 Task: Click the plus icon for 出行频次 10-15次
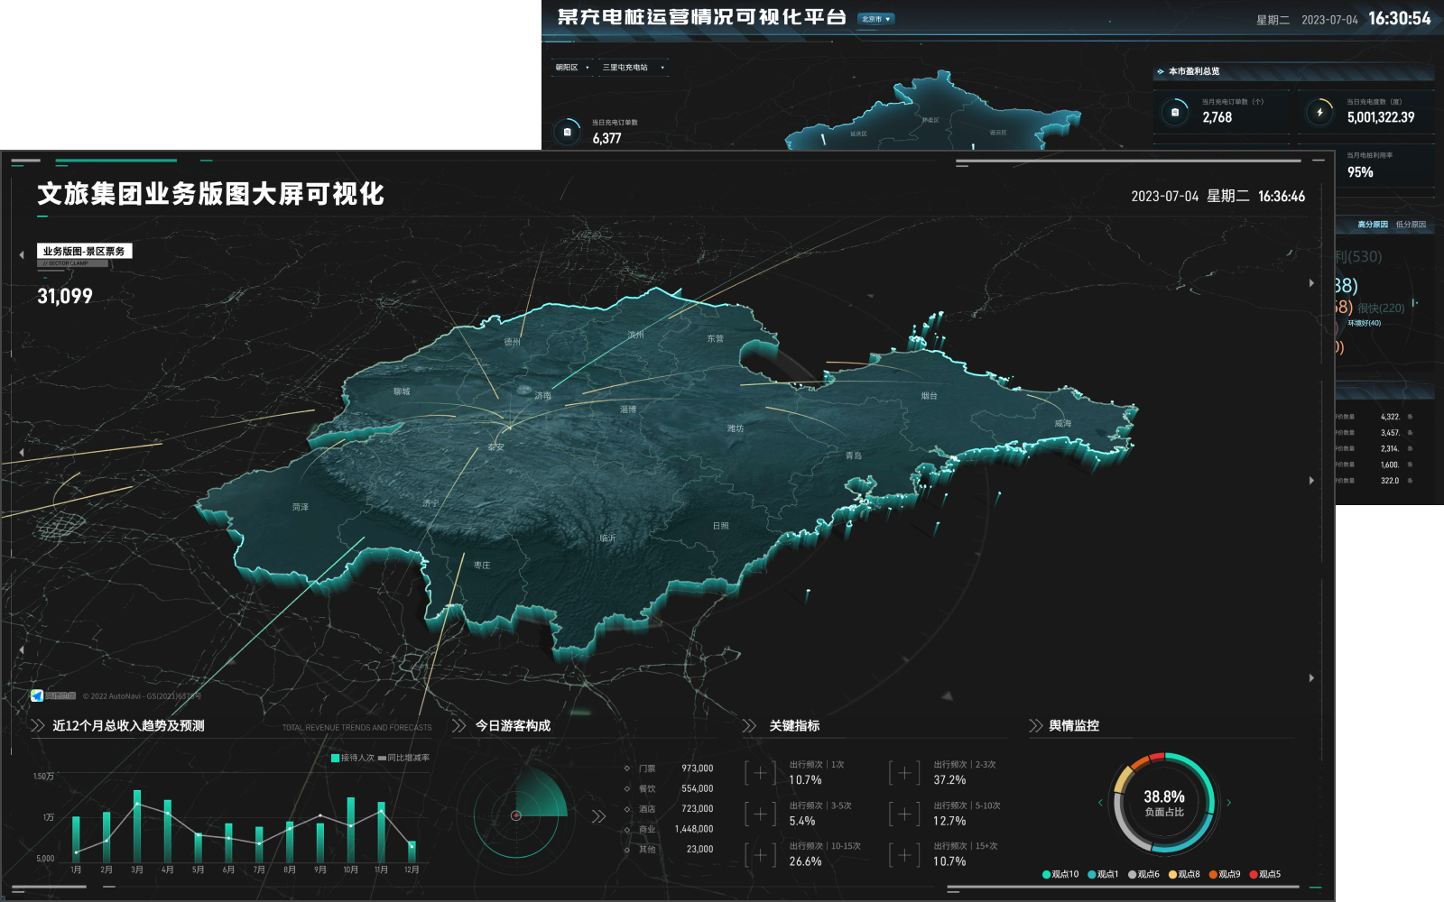click(x=760, y=854)
